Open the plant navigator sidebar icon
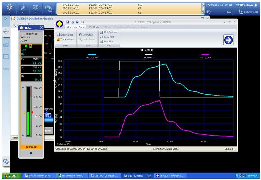Image resolution: width=261 pixels, height=180 pixels. point(6,32)
